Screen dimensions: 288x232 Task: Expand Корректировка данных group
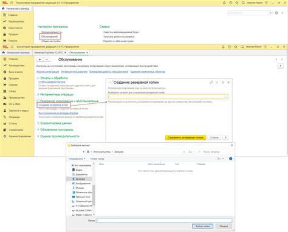click(38, 123)
